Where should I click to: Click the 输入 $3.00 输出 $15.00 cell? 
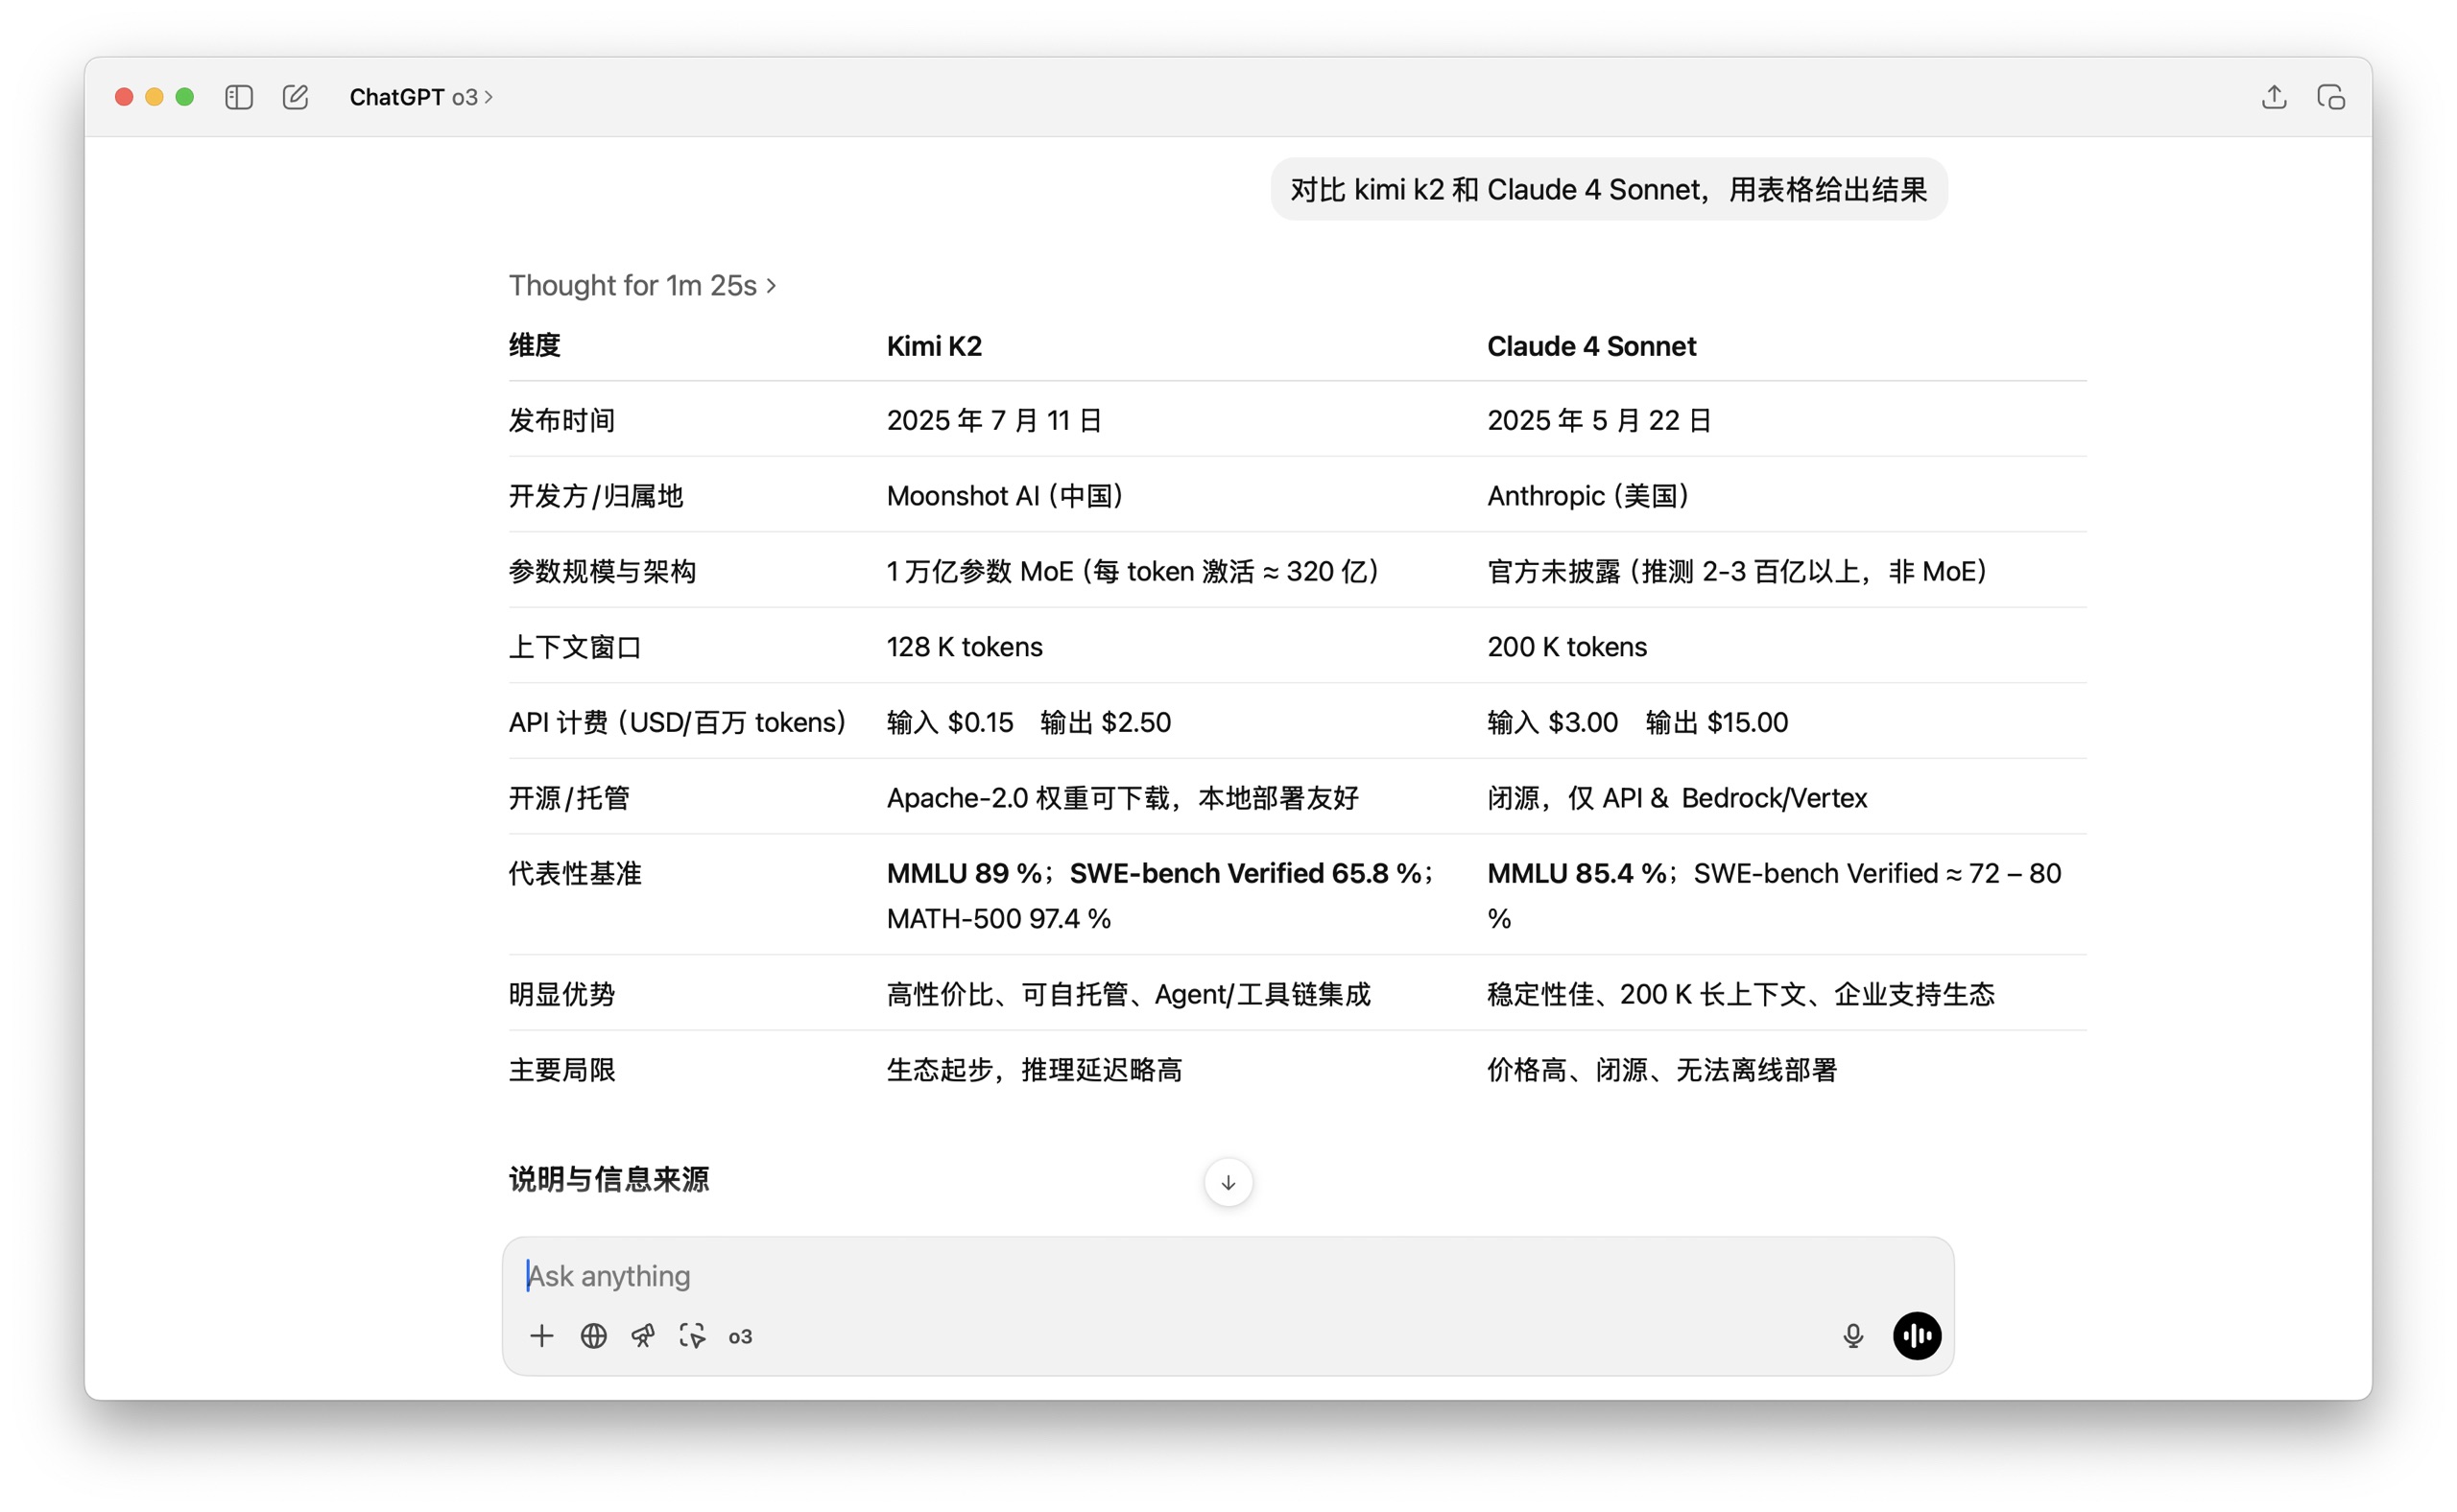tap(1636, 722)
